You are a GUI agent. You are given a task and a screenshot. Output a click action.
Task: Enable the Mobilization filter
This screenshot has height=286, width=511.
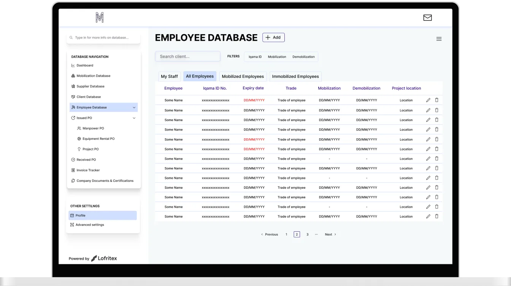(x=277, y=57)
